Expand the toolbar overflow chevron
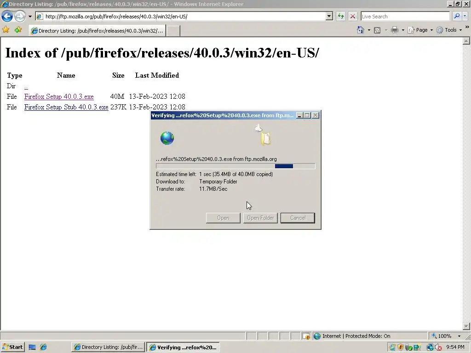This screenshot has height=353, width=471. coord(467,27)
